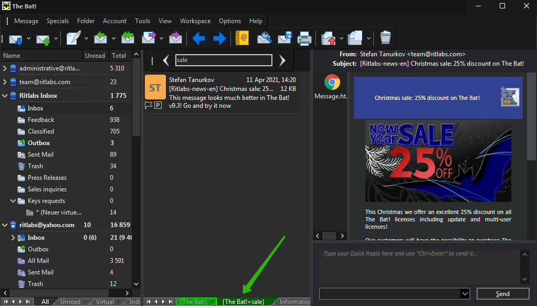
Task: Select the {The Bat!+sale} tab
Action: [x=243, y=302]
